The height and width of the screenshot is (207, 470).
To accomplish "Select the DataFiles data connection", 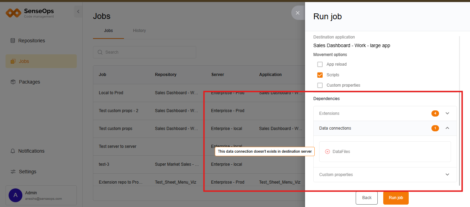I will 385,152.
